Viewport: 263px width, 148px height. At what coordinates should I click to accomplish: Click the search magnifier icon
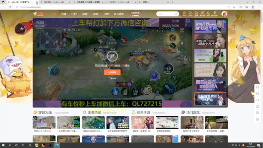pyautogui.click(x=176, y=14)
